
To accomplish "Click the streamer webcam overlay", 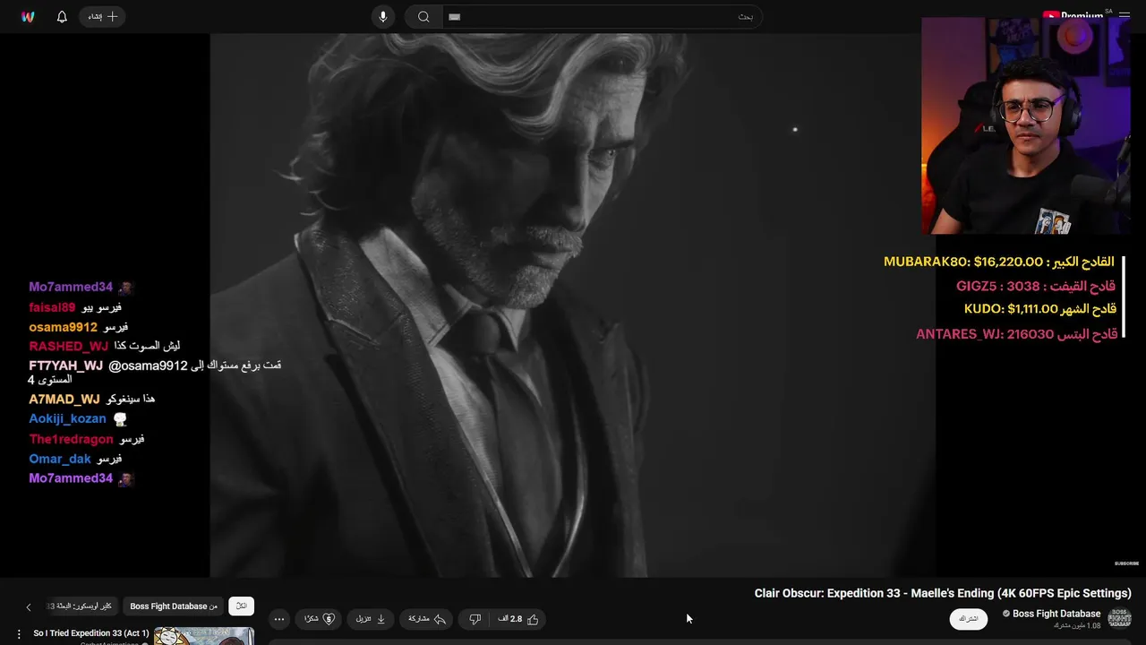I will [x=1026, y=125].
